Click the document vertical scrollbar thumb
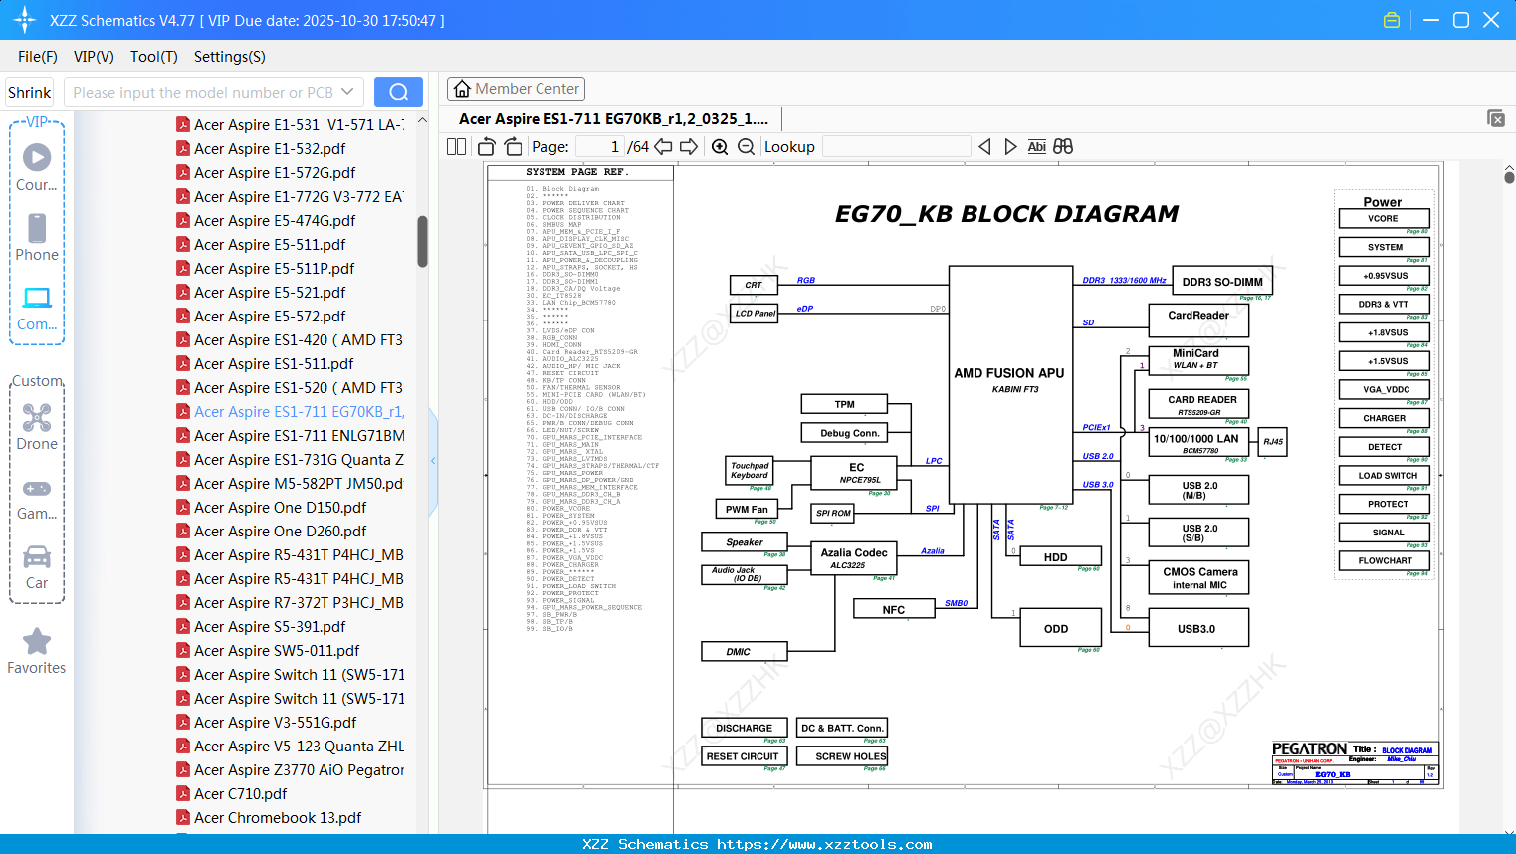1516x854 pixels. (x=1509, y=177)
